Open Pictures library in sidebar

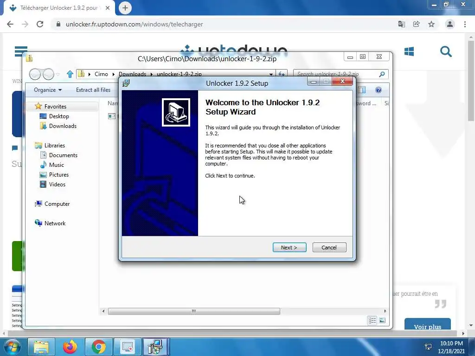click(59, 175)
